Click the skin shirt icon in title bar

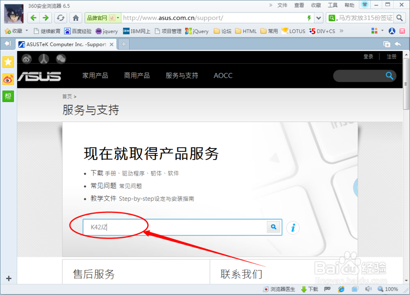(x=365, y=5)
